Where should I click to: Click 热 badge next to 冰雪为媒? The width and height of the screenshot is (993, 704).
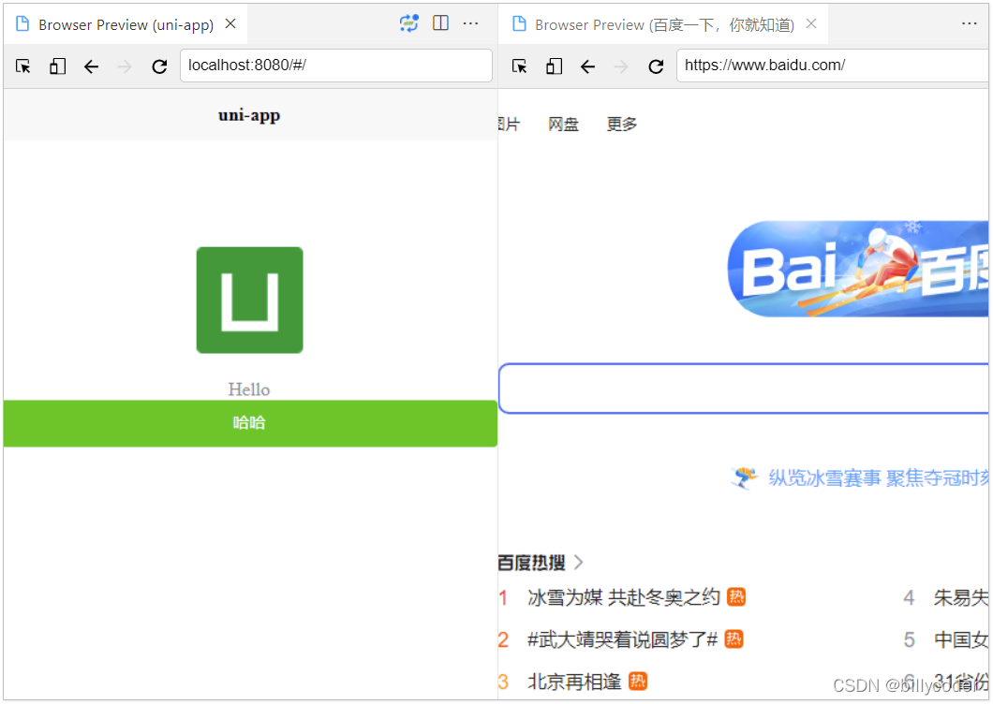click(x=736, y=597)
